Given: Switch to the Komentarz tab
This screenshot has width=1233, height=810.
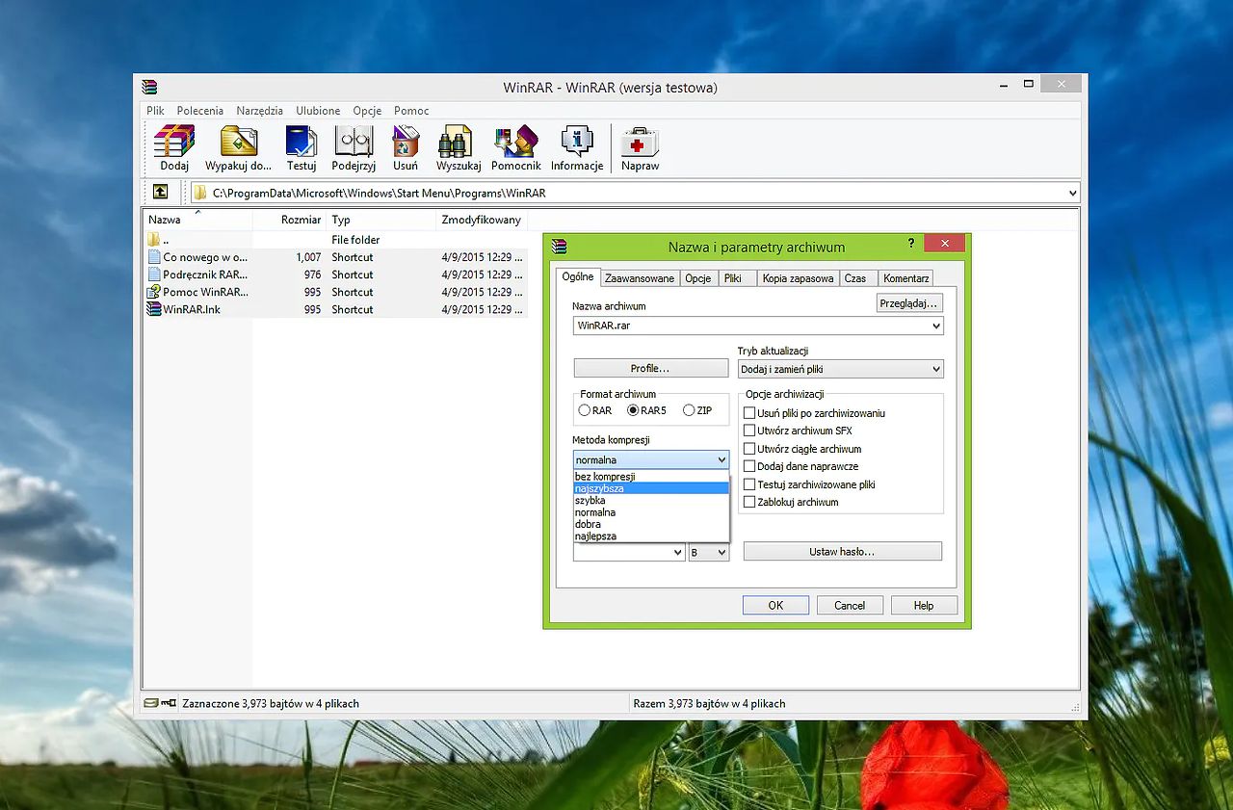Looking at the screenshot, I should coord(905,278).
